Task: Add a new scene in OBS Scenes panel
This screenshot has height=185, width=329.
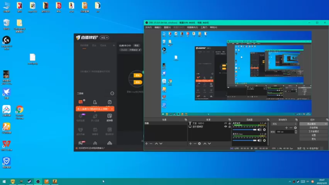Action: pyautogui.click(x=146, y=143)
